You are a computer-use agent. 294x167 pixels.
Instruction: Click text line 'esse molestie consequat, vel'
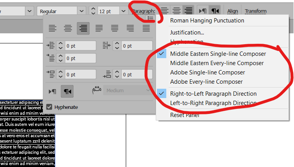(27, 130)
